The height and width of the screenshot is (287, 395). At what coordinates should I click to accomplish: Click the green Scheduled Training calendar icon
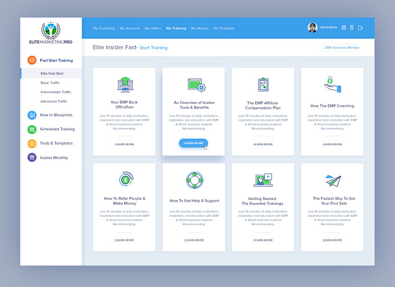tap(32, 130)
